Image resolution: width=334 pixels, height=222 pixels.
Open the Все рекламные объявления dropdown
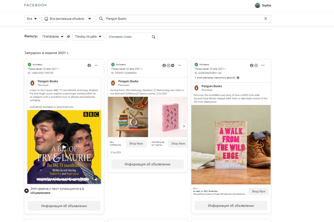(x=68, y=19)
